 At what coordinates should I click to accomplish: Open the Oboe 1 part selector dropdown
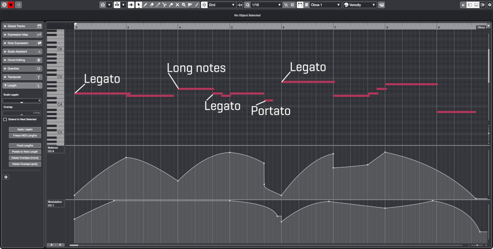click(x=325, y=5)
